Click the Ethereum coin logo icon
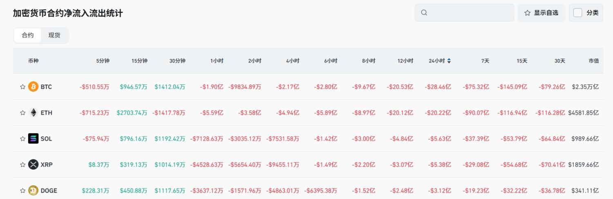This screenshot has height=199, width=613. (x=33, y=113)
